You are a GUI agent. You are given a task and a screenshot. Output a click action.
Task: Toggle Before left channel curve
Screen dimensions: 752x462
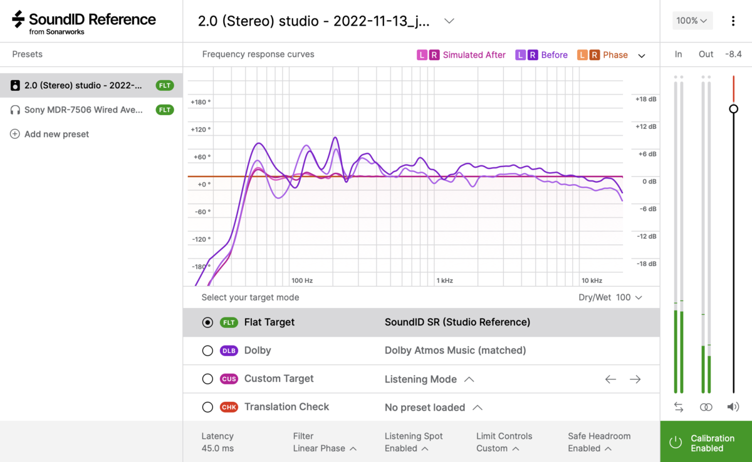coord(520,55)
